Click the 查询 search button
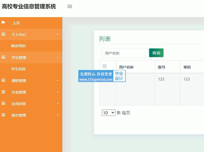This screenshot has width=204, height=152. click(156, 53)
